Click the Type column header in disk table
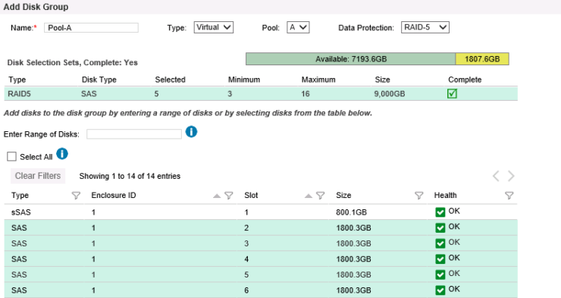The image size is (561, 298). (x=20, y=196)
